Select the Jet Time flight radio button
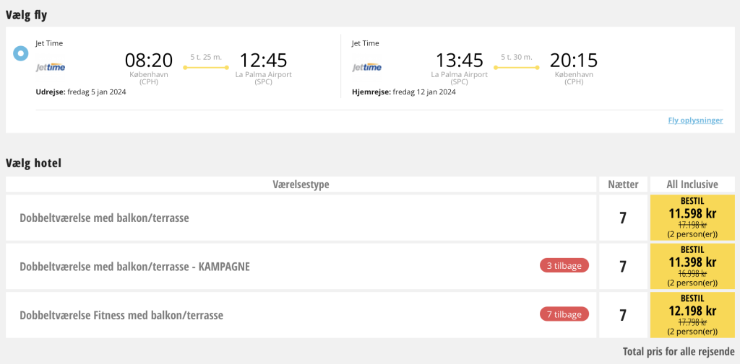Image resolution: width=740 pixels, height=364 pixels. tap(20, 53)
